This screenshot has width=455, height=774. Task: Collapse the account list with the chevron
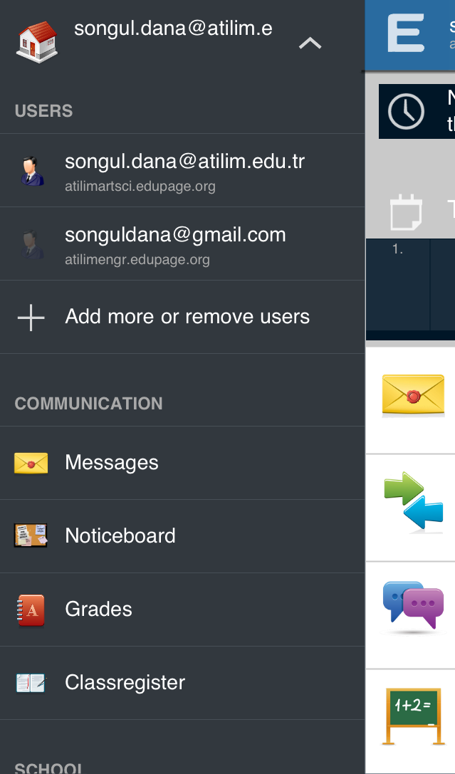[x=310, y=43]
